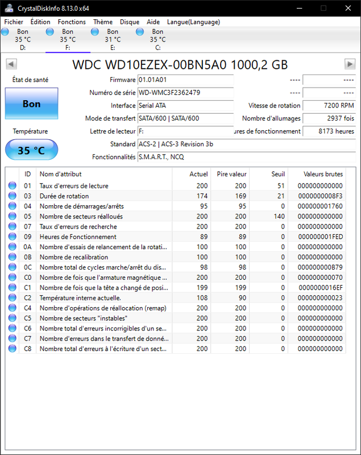This screenshot has width=361, height=455.
Task: Select row 'Taux d'erreurs de lecture'
Action: point(176,186)
